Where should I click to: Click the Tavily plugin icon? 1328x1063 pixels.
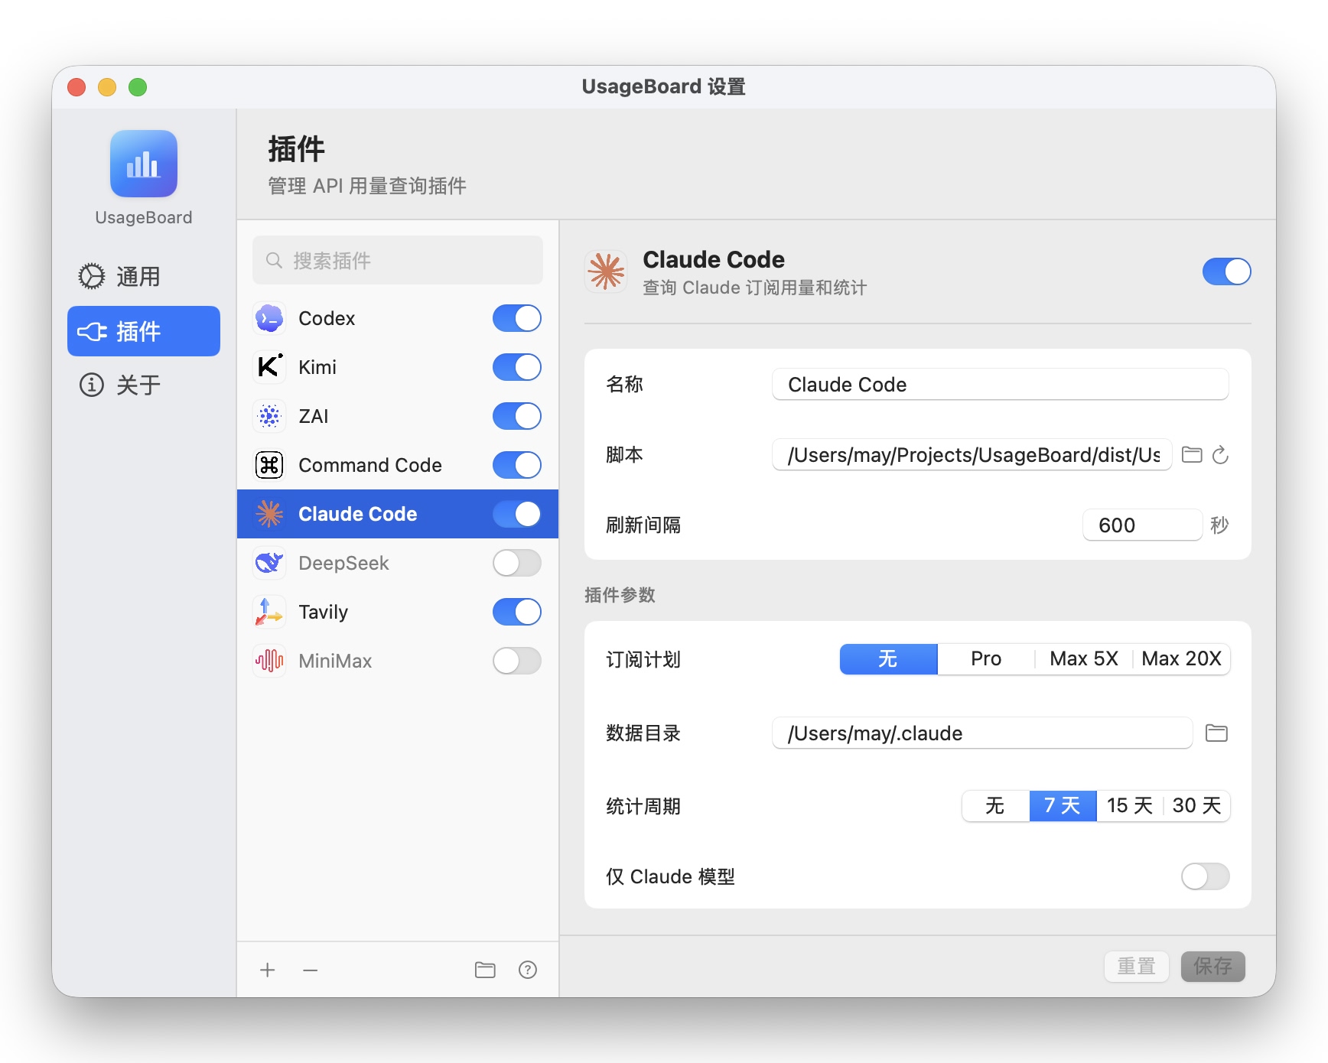tap(269, 612)
